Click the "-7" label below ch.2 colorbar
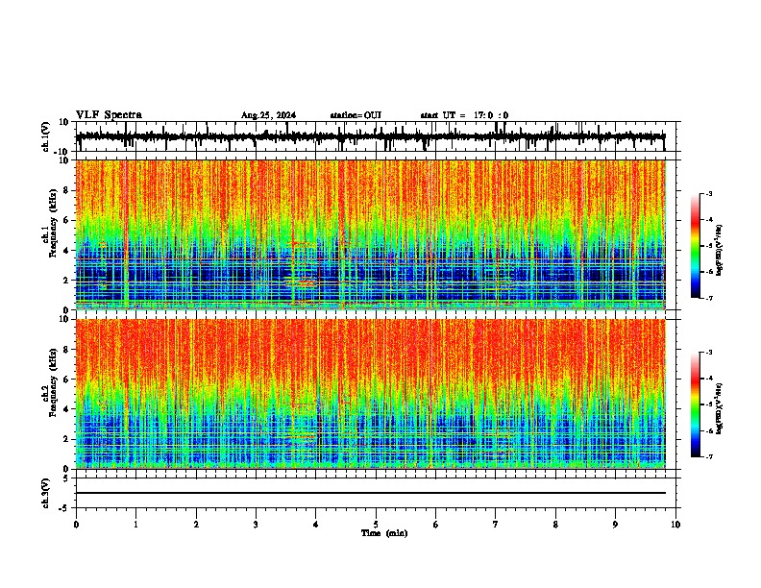The image size is (761, 588). point(709,457)
